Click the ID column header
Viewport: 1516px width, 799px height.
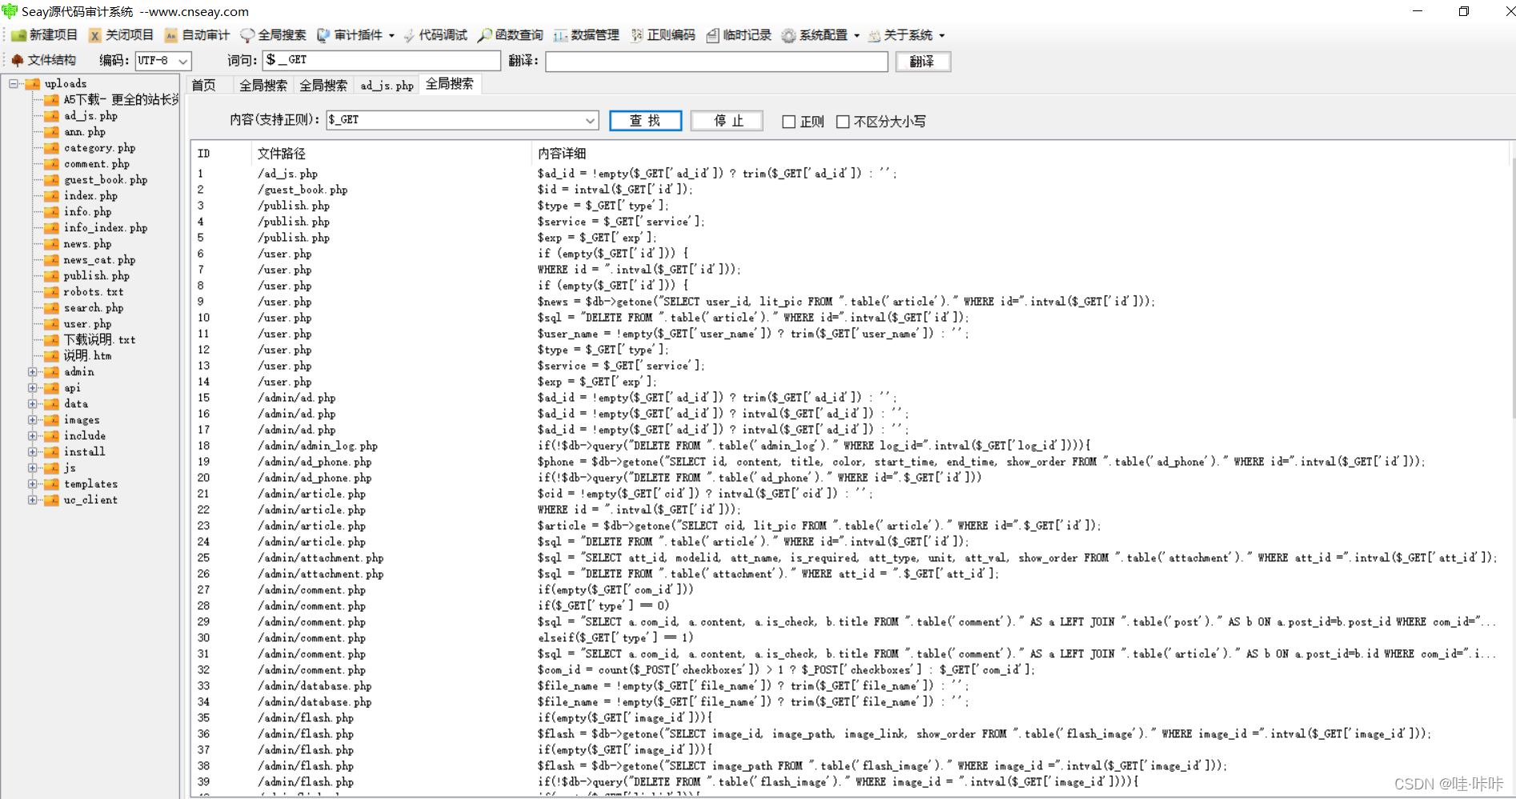click(x=222, y=153)
